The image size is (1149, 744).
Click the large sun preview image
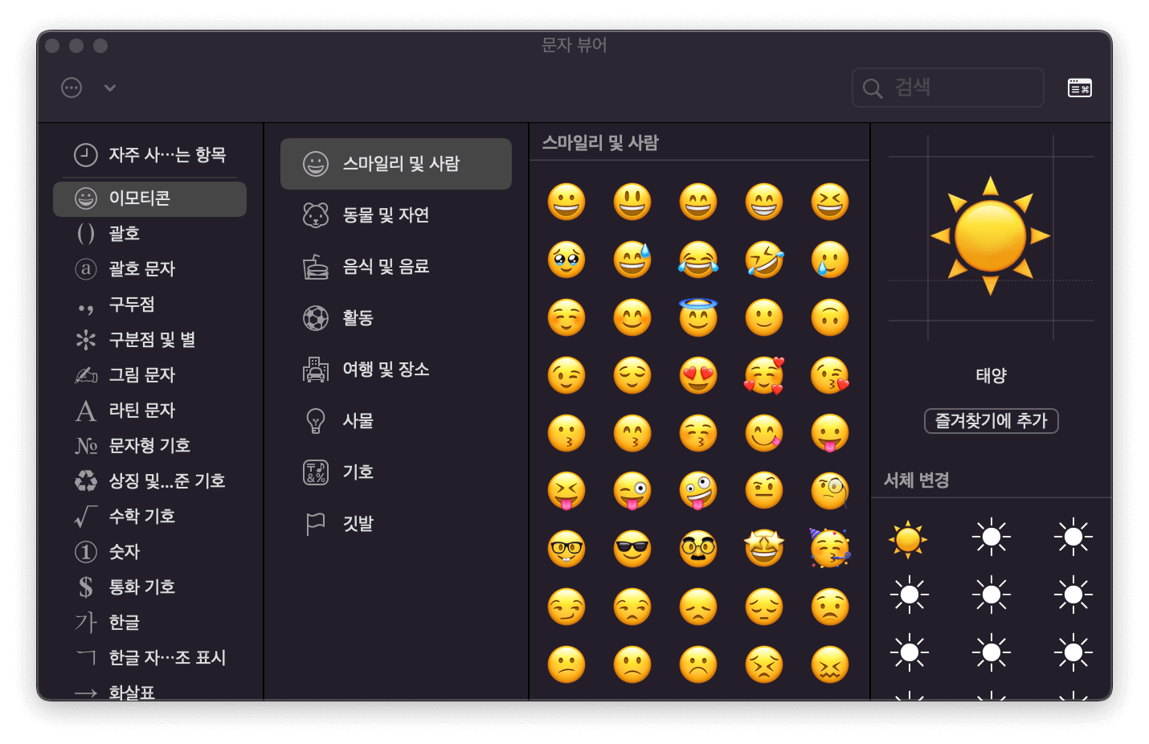[x=991, y=235]
